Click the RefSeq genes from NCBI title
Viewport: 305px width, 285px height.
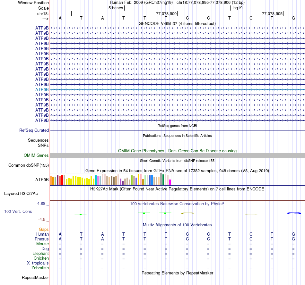[x=177, y=126]
